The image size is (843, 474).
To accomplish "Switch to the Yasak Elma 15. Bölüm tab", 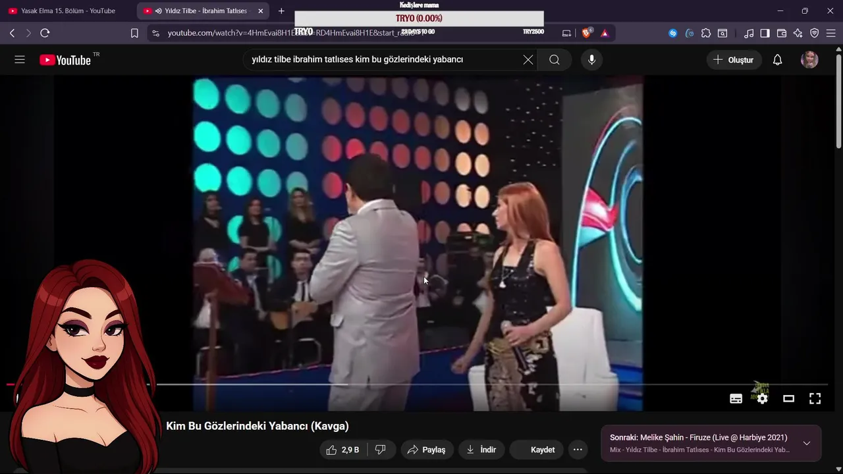I will pyautogui.click(x=68, y=11).
